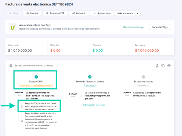Click the PayU logo icon
Screen dimensions: 182x136
pyautogui.click(x=12, y=27)
